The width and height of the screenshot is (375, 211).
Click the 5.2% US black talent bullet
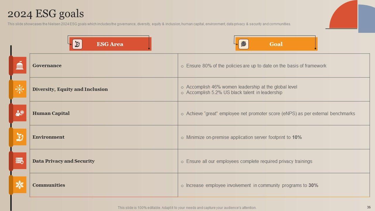234,93
